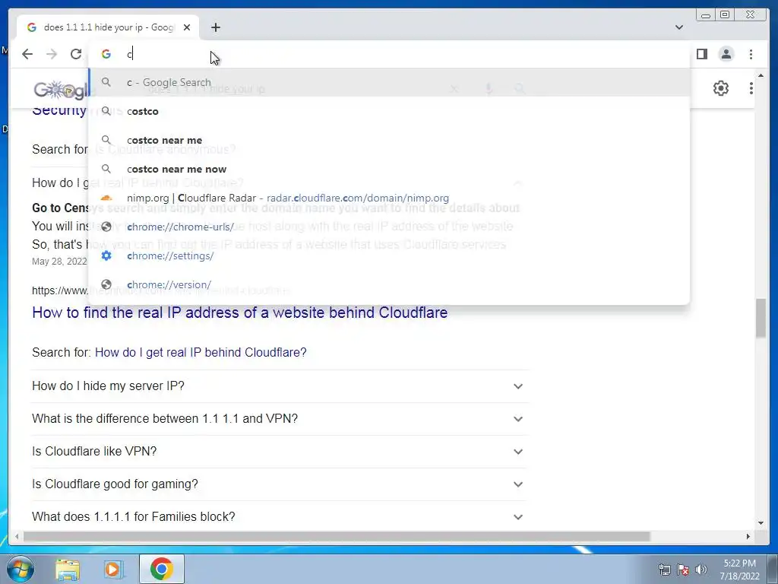Choose the 'costco near me' suggestion

389,140
